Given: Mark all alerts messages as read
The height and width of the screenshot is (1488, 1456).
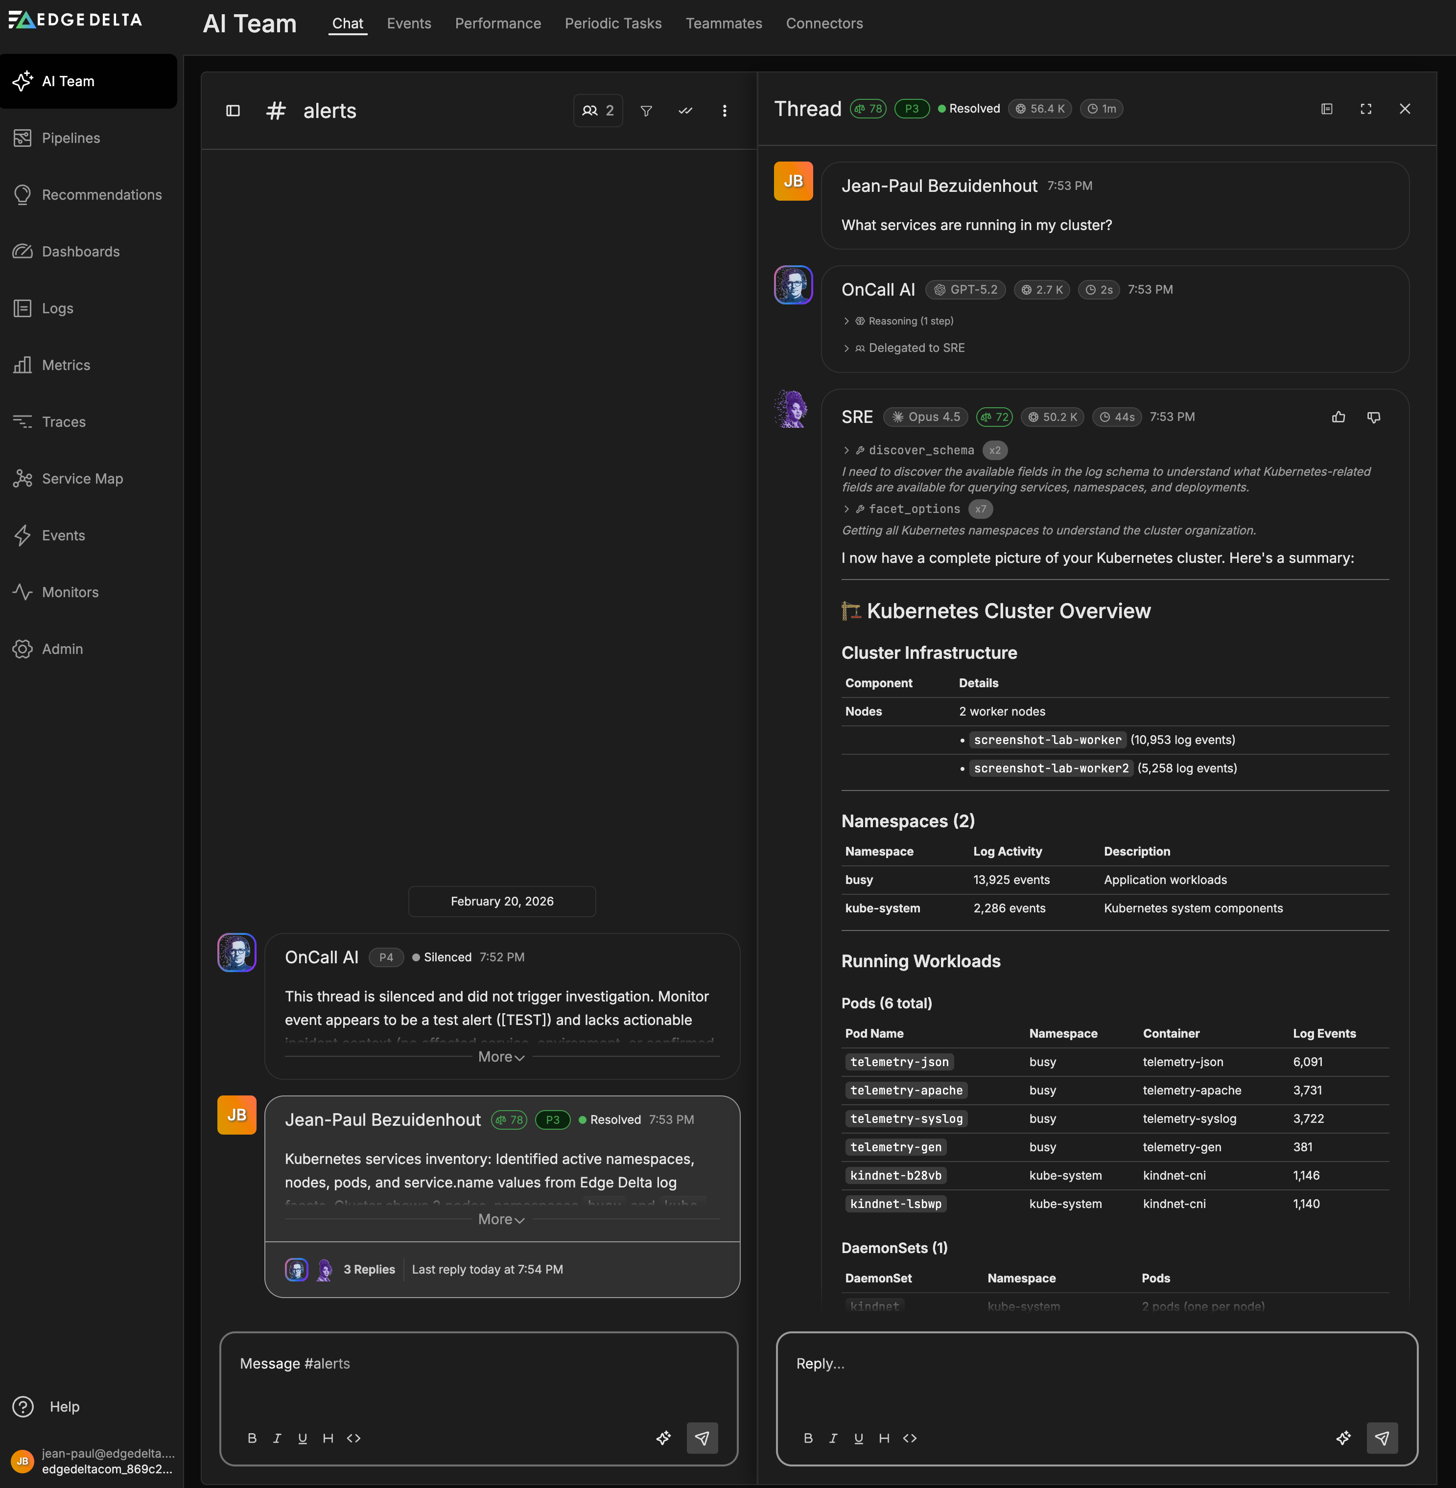Looking at the screenshot, I should pyautogui.click(x=685, y=110).
